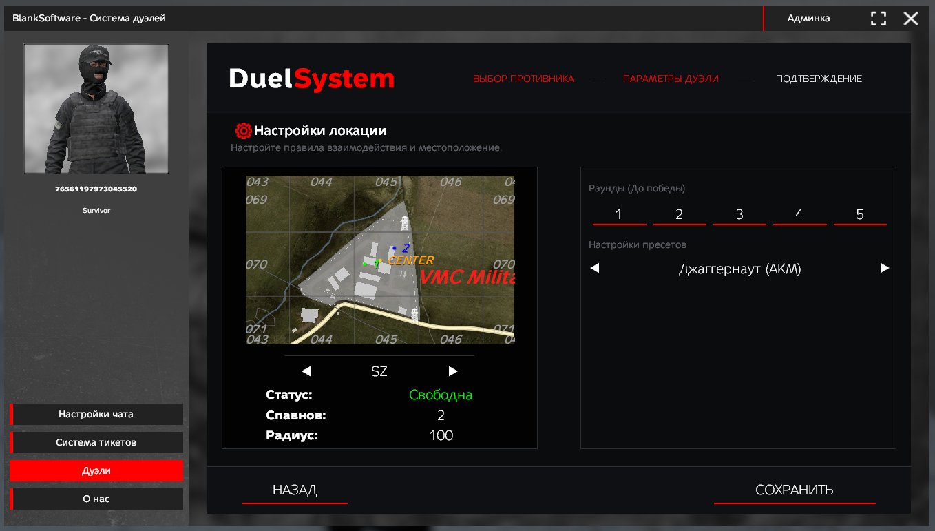Image resolution: width=935 pixels, height=531 pixels.
Task: Click the DuelSystem logo
Action: pos(312,79)
